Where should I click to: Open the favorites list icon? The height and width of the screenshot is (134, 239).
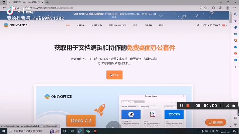coord(213,8)
